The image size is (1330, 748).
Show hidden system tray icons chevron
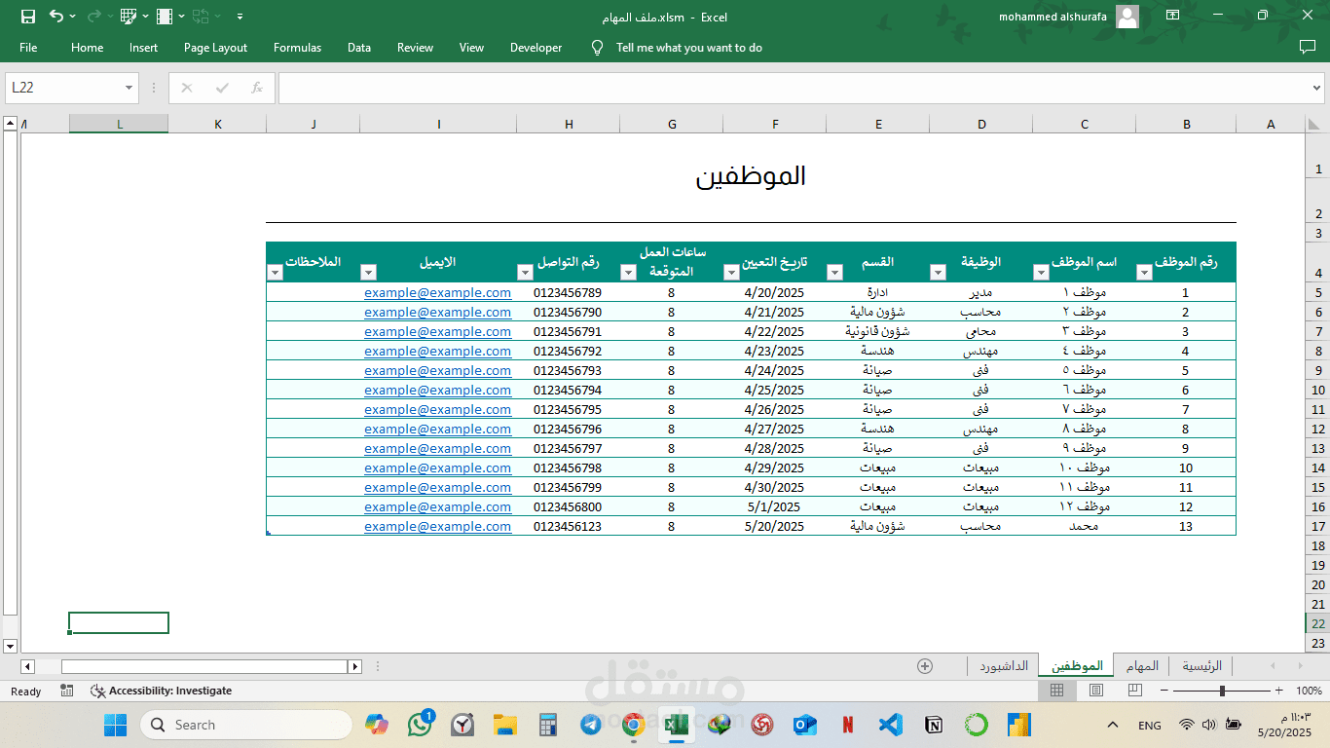[x=1113, y=725]
